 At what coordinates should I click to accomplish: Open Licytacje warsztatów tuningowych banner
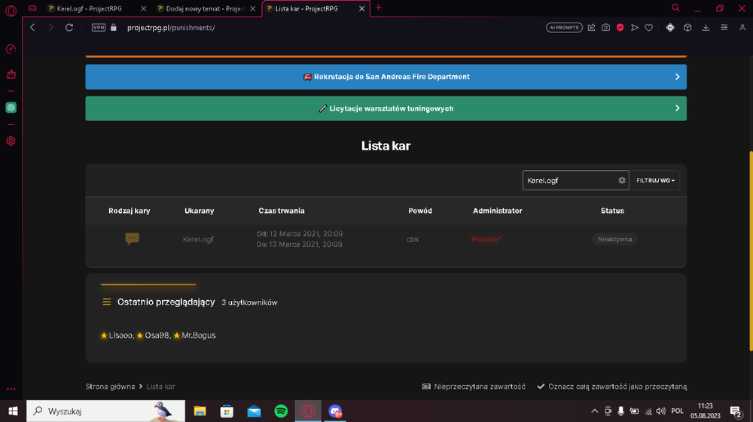[x=386, y=108]
